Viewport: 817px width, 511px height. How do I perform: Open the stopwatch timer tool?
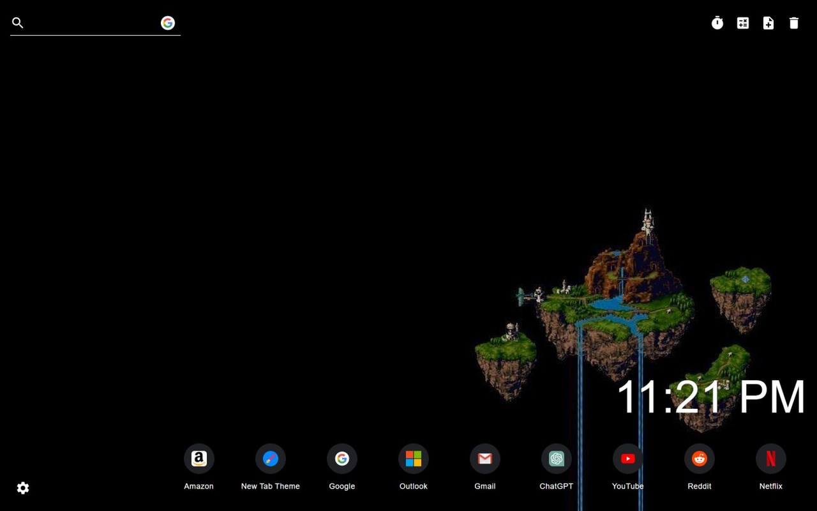coord(717,23)
